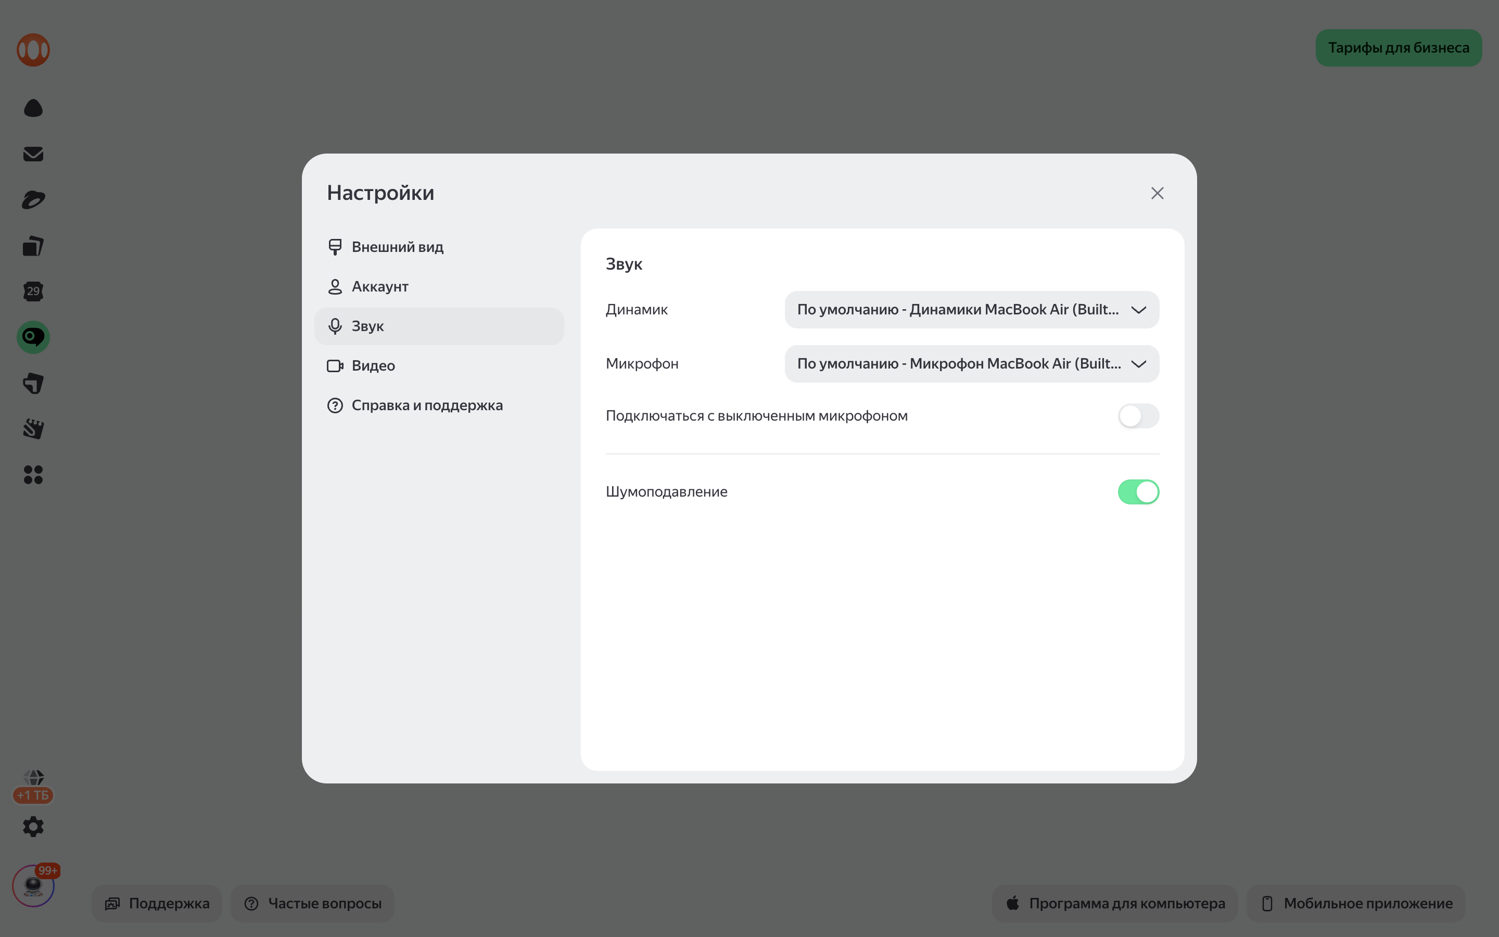Expand the Динамик speaker dropdown

coord(972,310)
